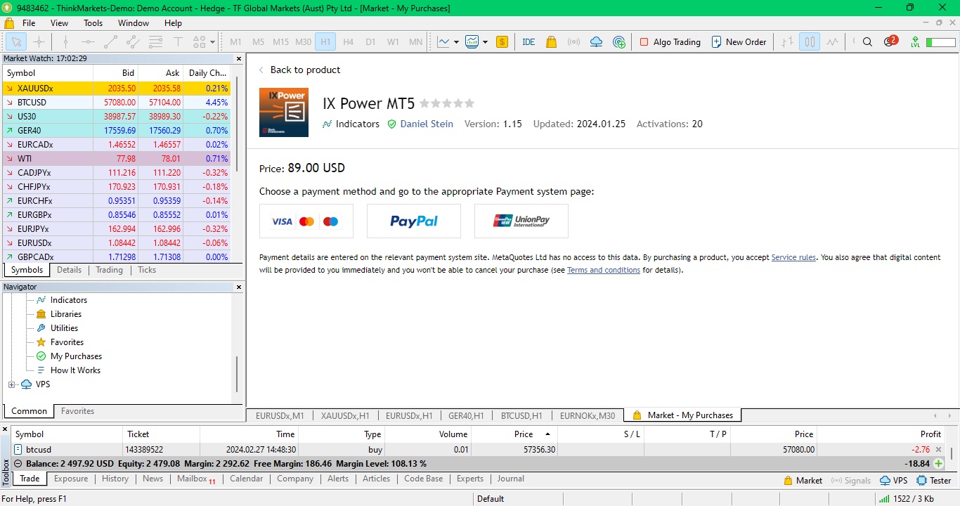Open the Market shopping bag in toolbar
Viewport: 960px width, 506px height.
[x=551, y=42]
